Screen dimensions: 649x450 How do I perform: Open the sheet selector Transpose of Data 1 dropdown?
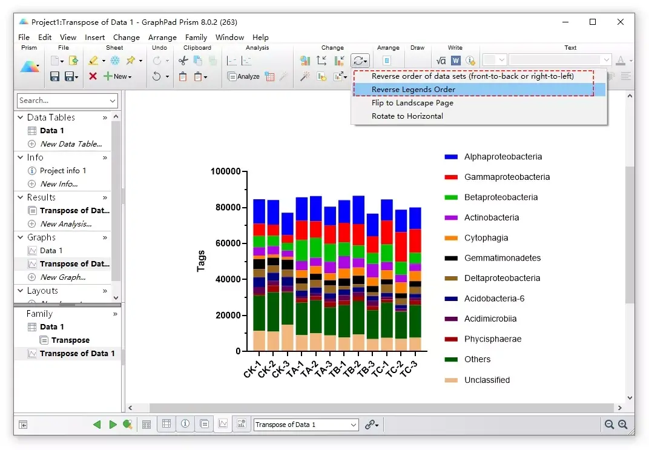click(354, 425)
